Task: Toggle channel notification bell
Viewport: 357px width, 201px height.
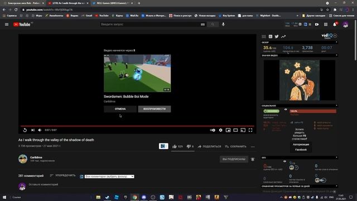Action: (x=253, y=159)
